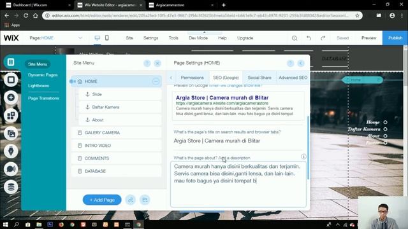Image resolution: width=408 pixels, height=229 pixels.
Task: Select the HOME page in the Site Menu
Action: pos(116,81)
